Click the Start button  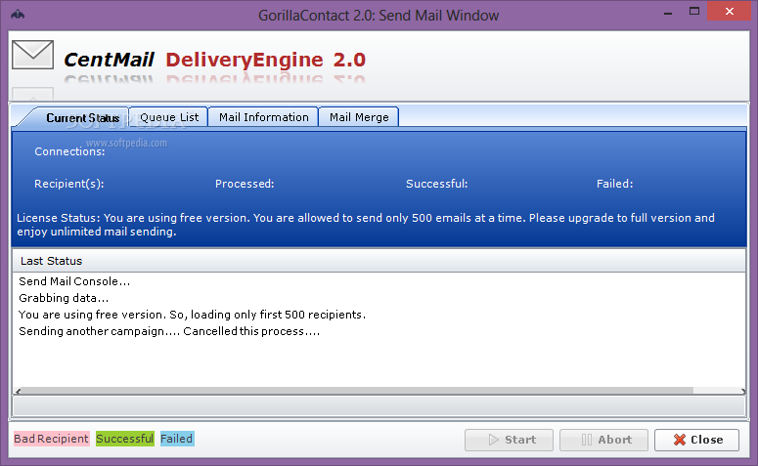click(509, 440)
